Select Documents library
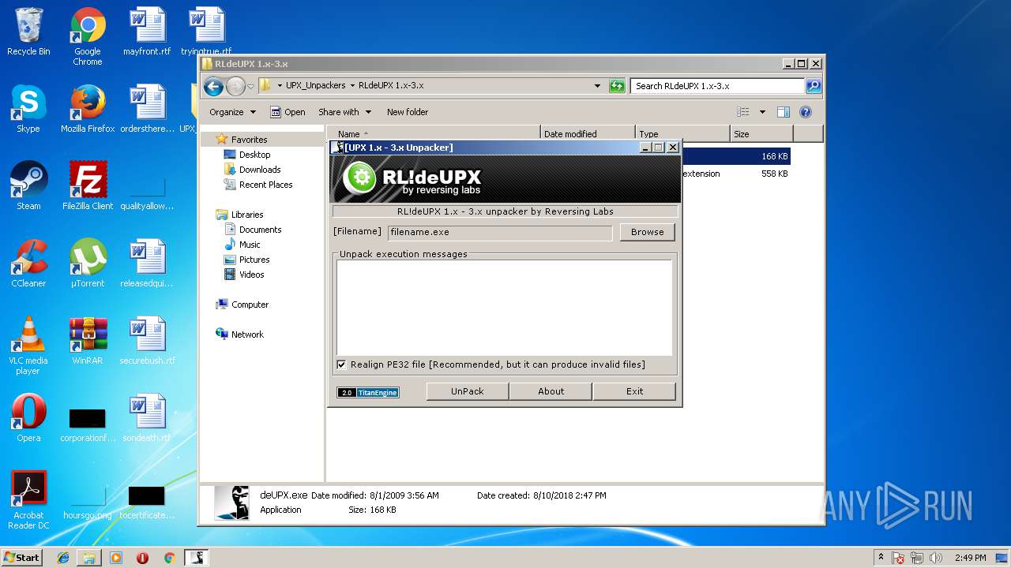 point(260,230)
